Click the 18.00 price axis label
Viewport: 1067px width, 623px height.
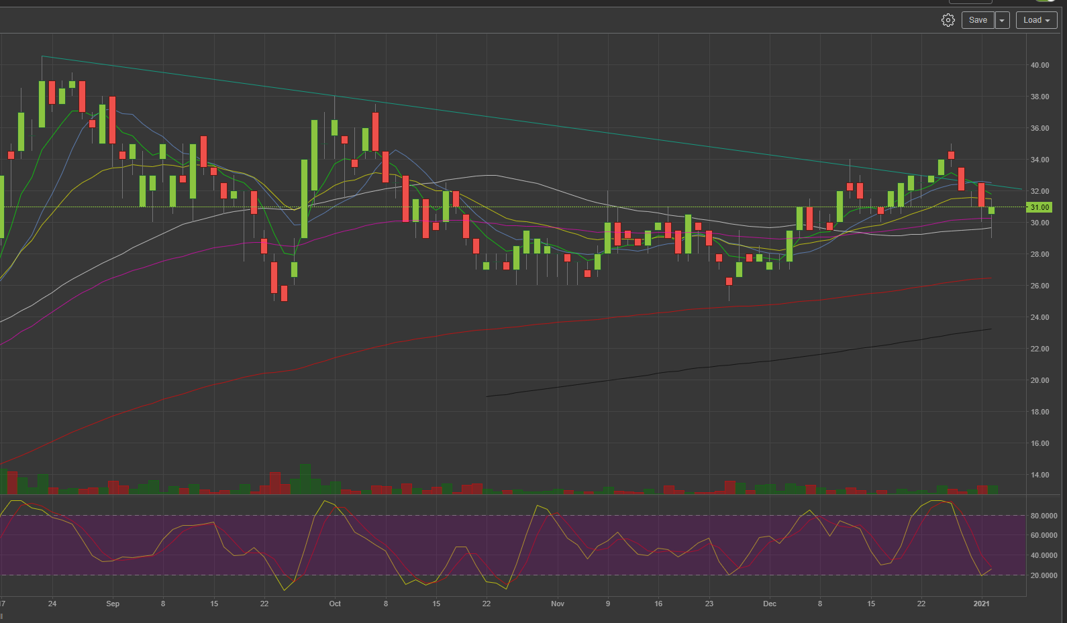tap(1039, 412)
